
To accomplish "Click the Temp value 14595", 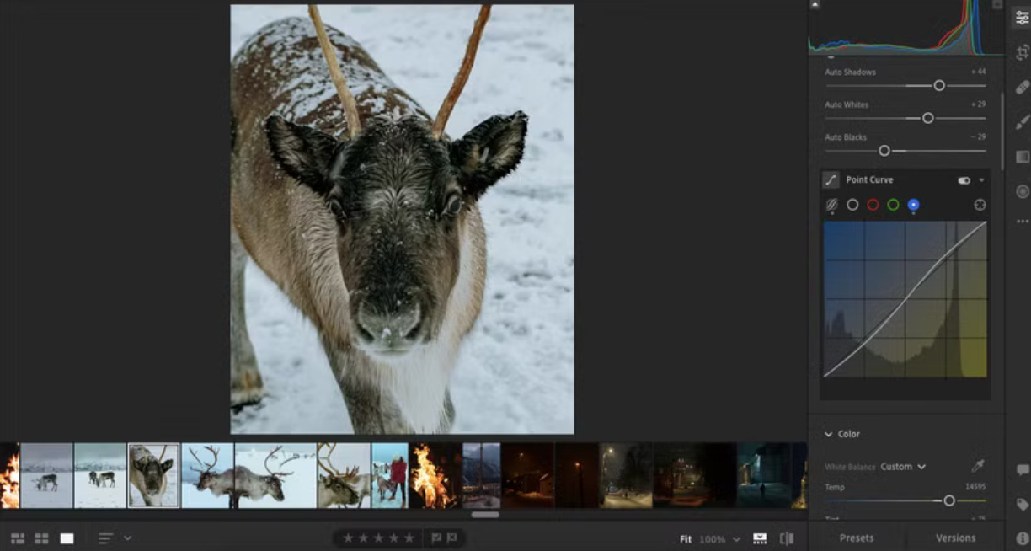I will tap(975, 487).
